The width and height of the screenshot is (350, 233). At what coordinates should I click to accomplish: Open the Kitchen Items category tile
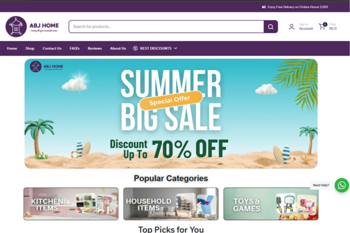[x=71, y=204]
